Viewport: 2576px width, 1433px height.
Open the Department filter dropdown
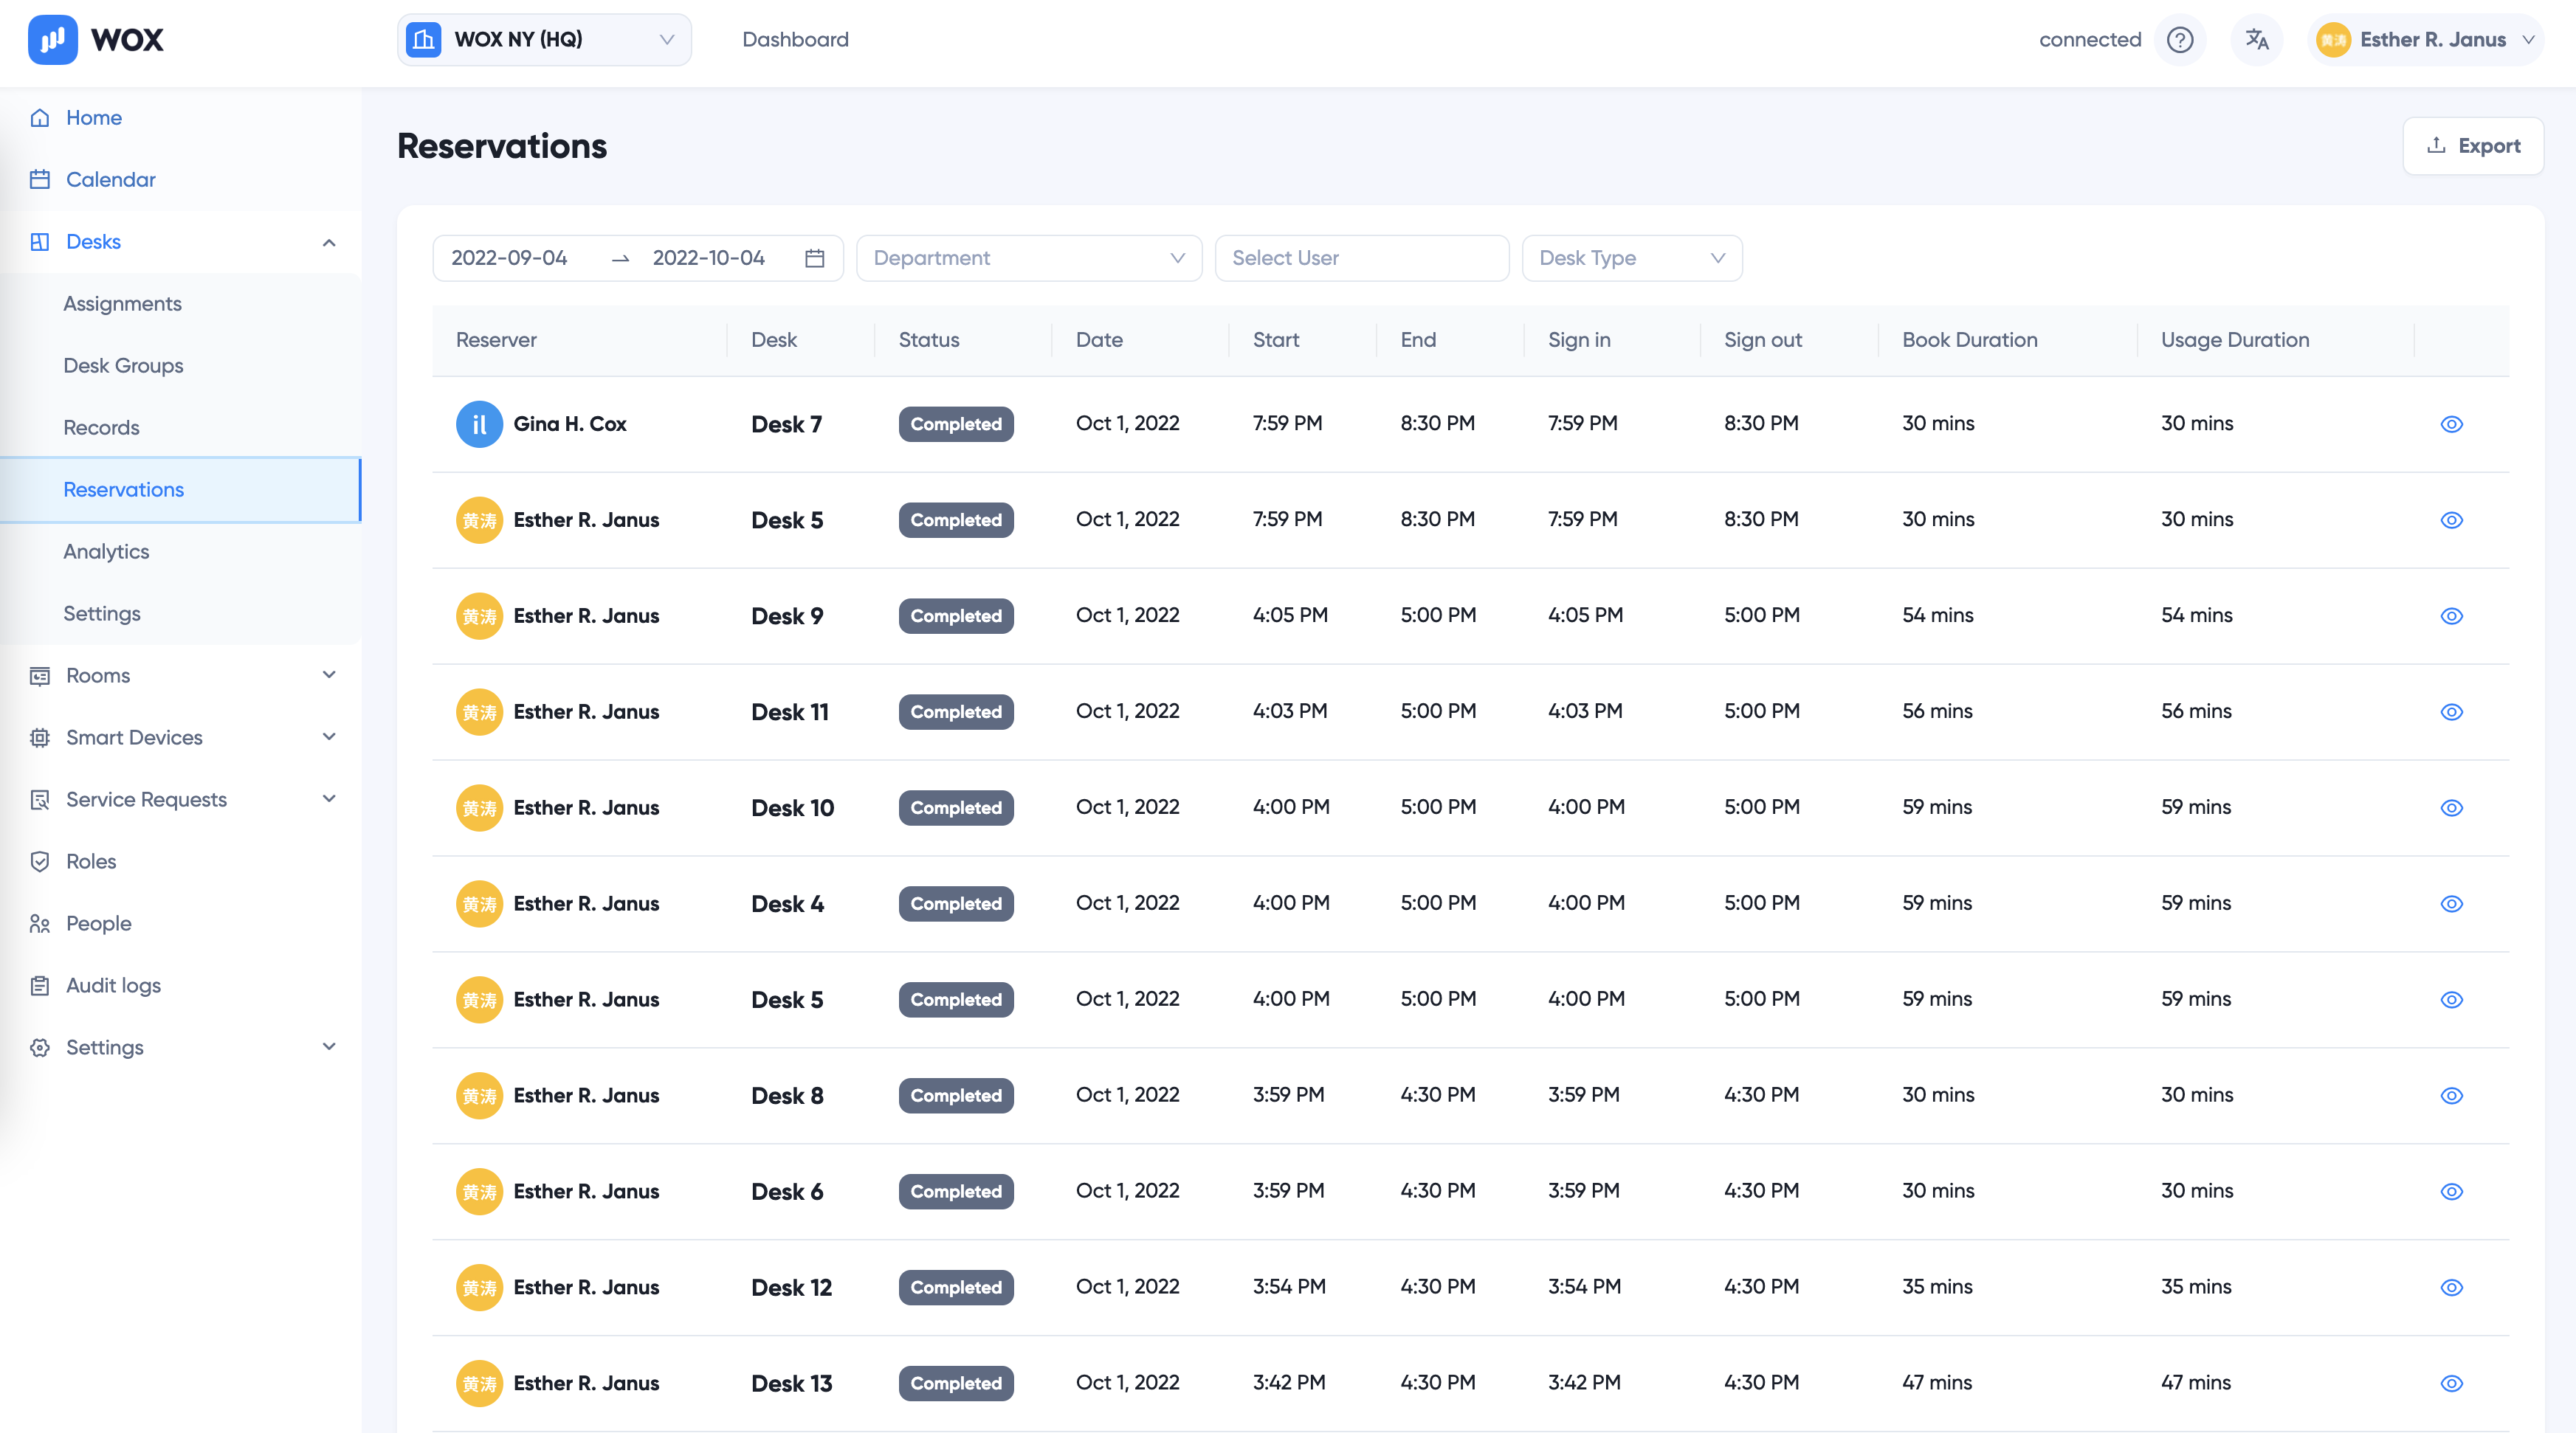(1029, 258)
